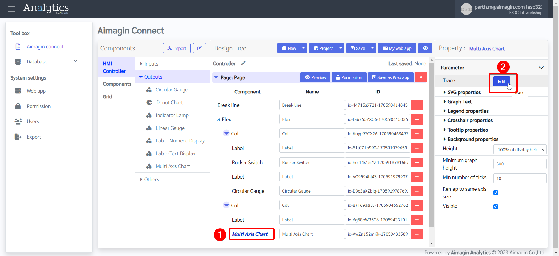Collapse the Parameter section chevron
559x256 pixels.
pyautogui.click(x=541, y=68)
